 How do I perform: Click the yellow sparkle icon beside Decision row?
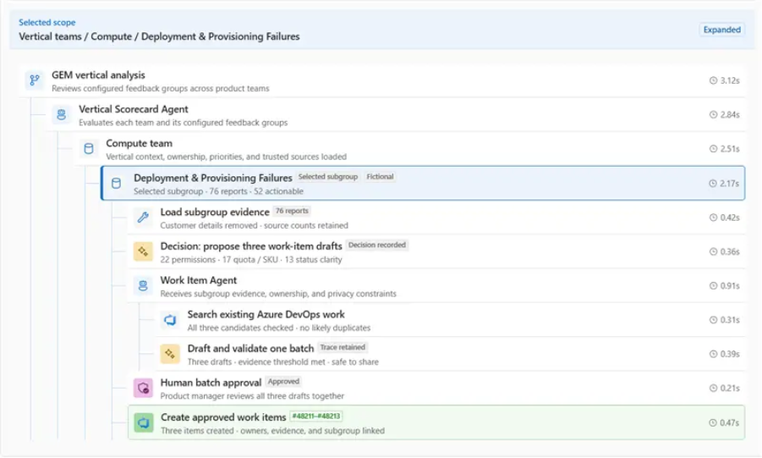coord(143,251)
